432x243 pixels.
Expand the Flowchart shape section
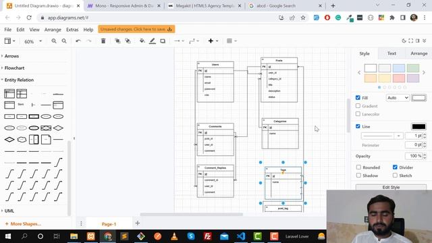click(14, 67)
